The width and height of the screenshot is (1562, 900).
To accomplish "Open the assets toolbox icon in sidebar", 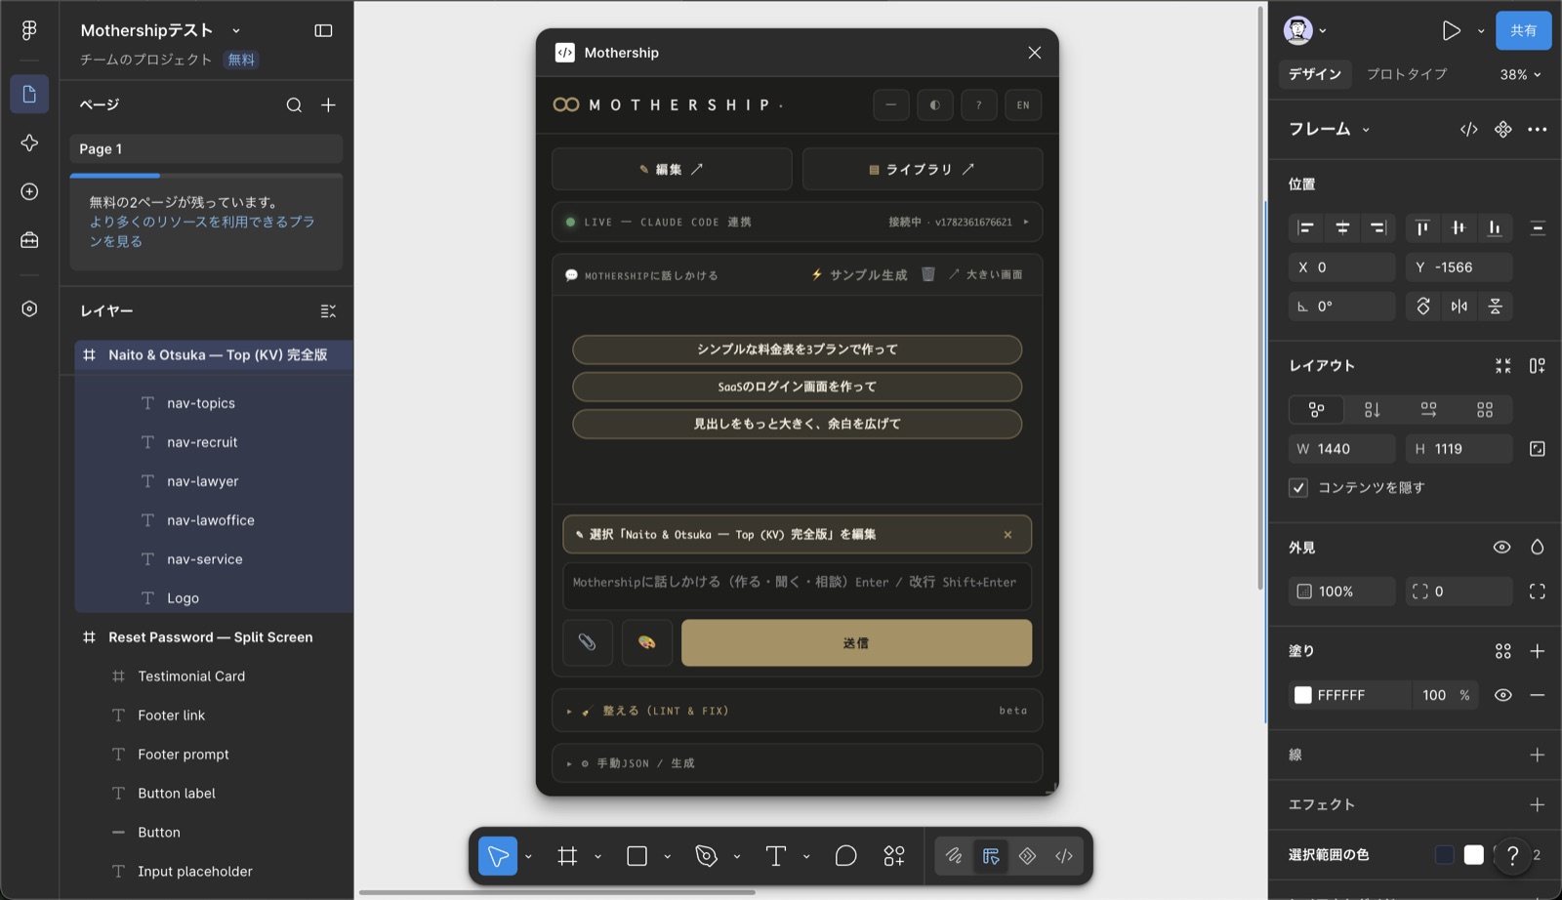I will pyautogui.click(x=29, y=240).
